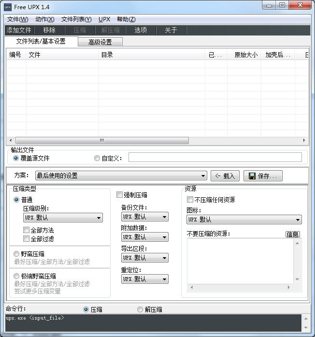Minimize the Free UPX window
Viewport: 315px width, 337px height.
click(269, 5)
